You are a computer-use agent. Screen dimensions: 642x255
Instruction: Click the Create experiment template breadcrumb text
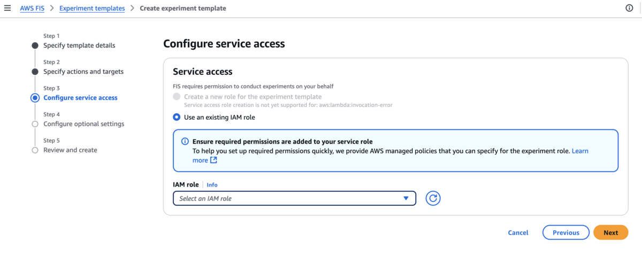coord(182,8)
